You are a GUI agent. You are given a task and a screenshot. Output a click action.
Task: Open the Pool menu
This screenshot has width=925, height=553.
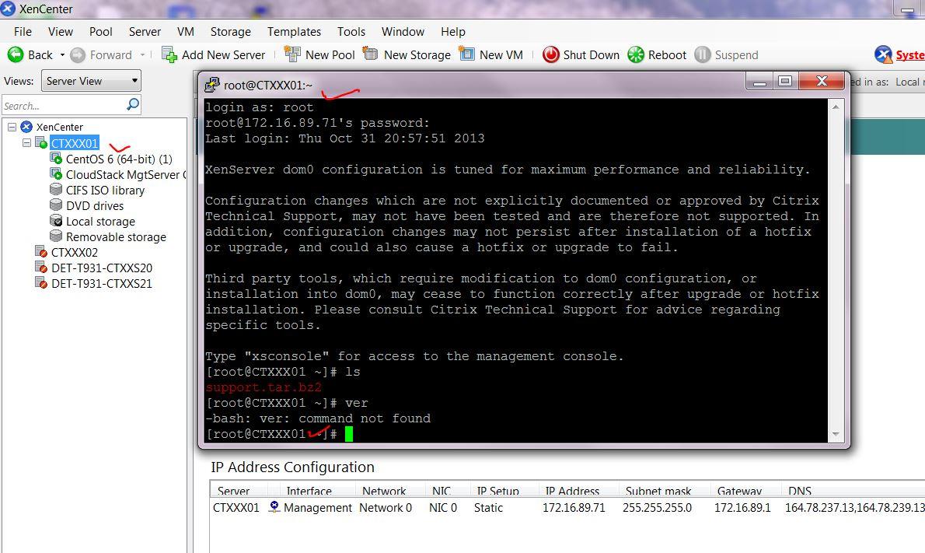101,32
